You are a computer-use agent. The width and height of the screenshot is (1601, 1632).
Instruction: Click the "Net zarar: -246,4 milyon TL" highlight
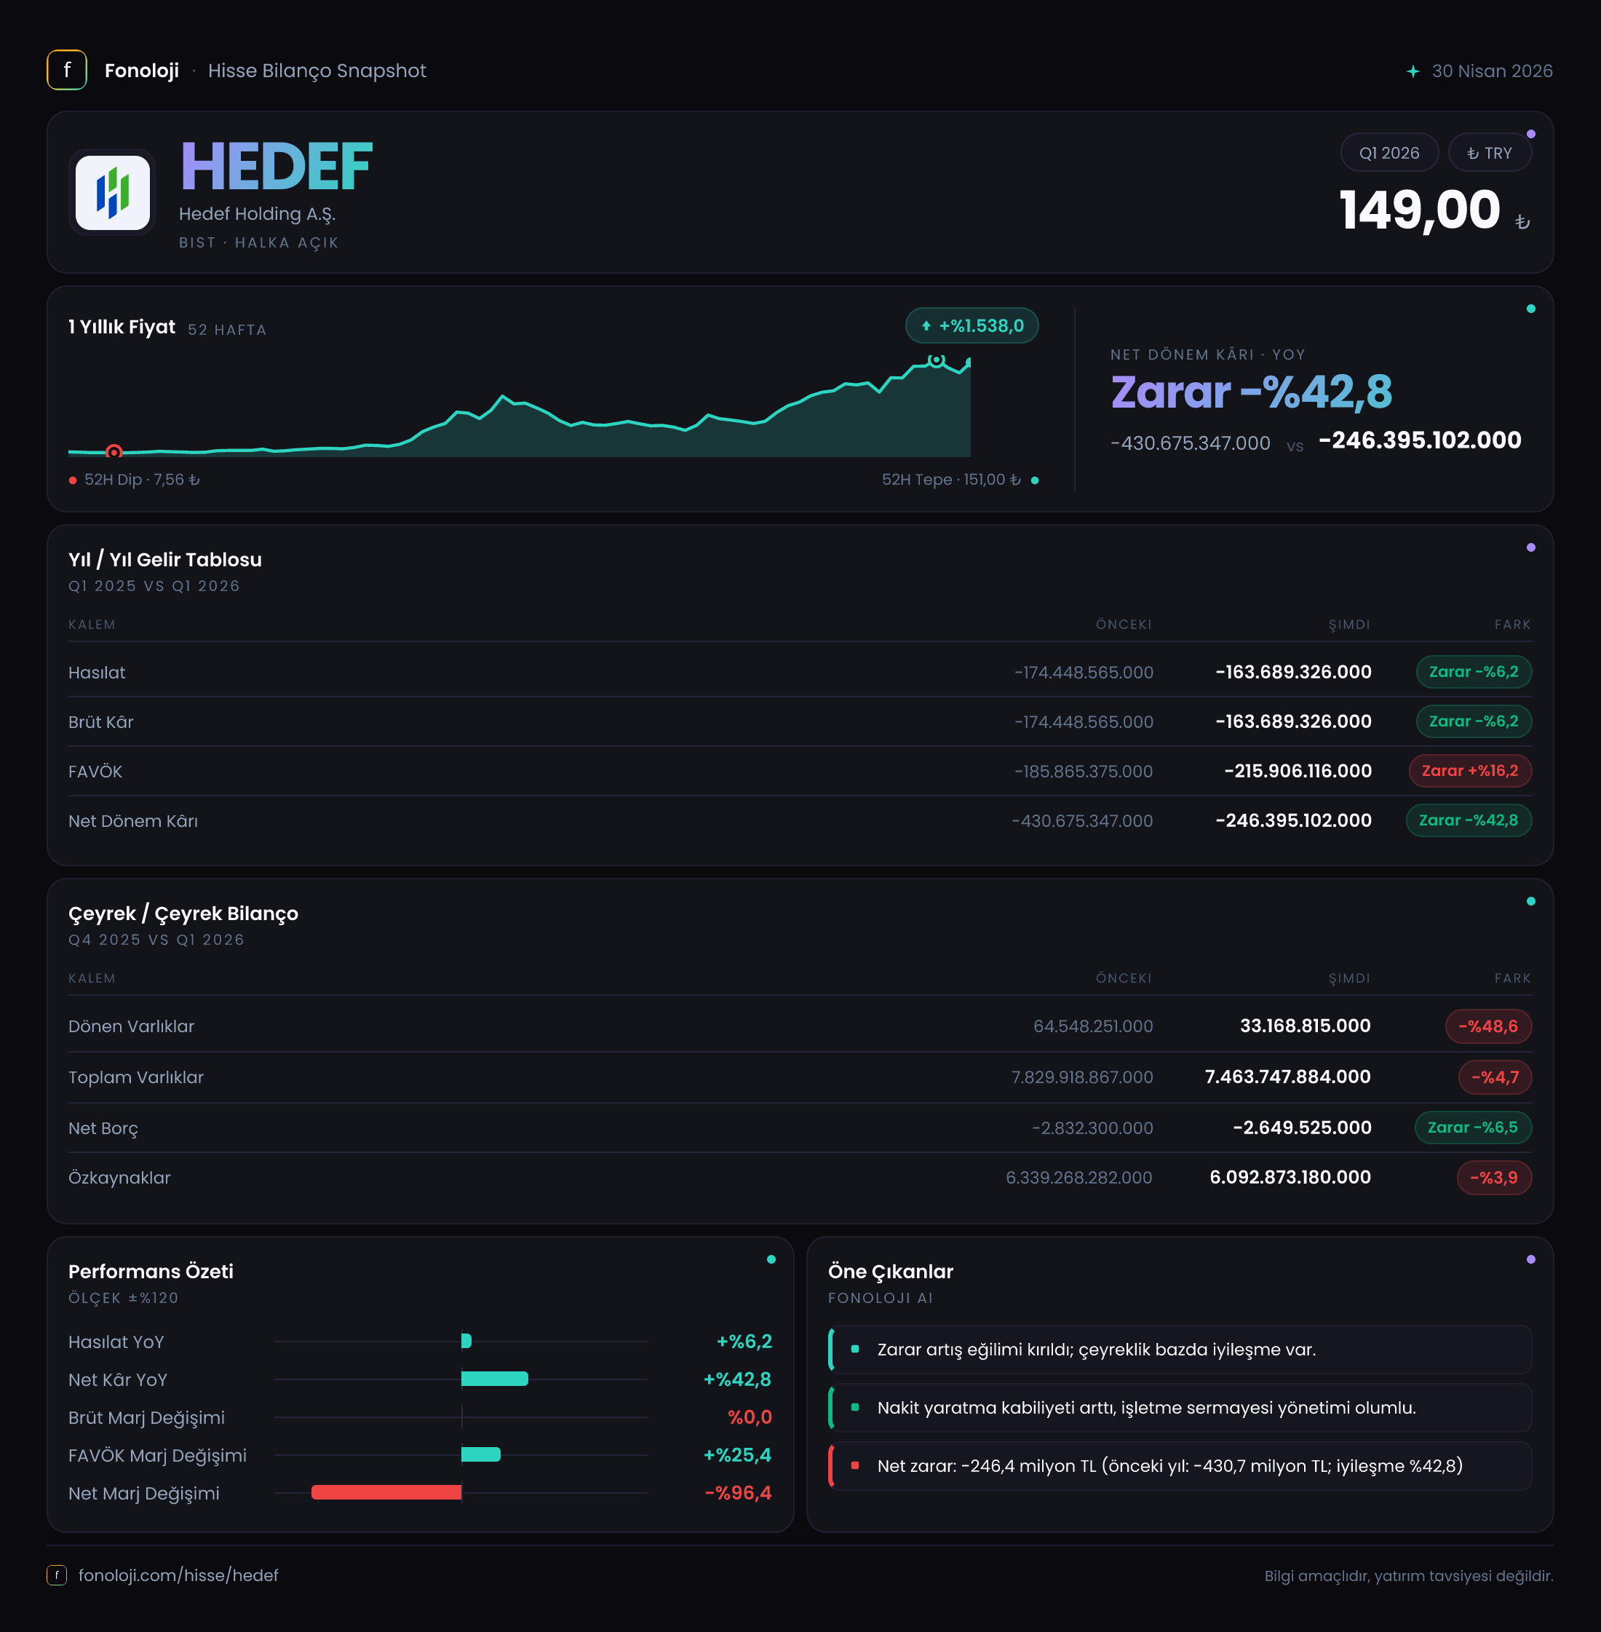pyautogui.click(x=1180, y=1466)
